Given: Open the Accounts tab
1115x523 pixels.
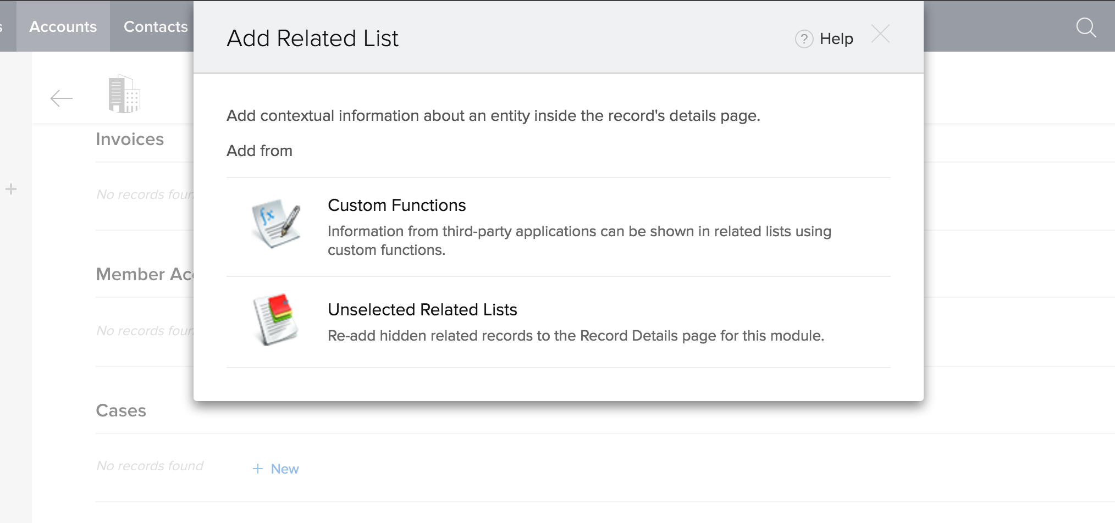Looking at the screenshot, I should pyautogui.click(x=63, y=26).
